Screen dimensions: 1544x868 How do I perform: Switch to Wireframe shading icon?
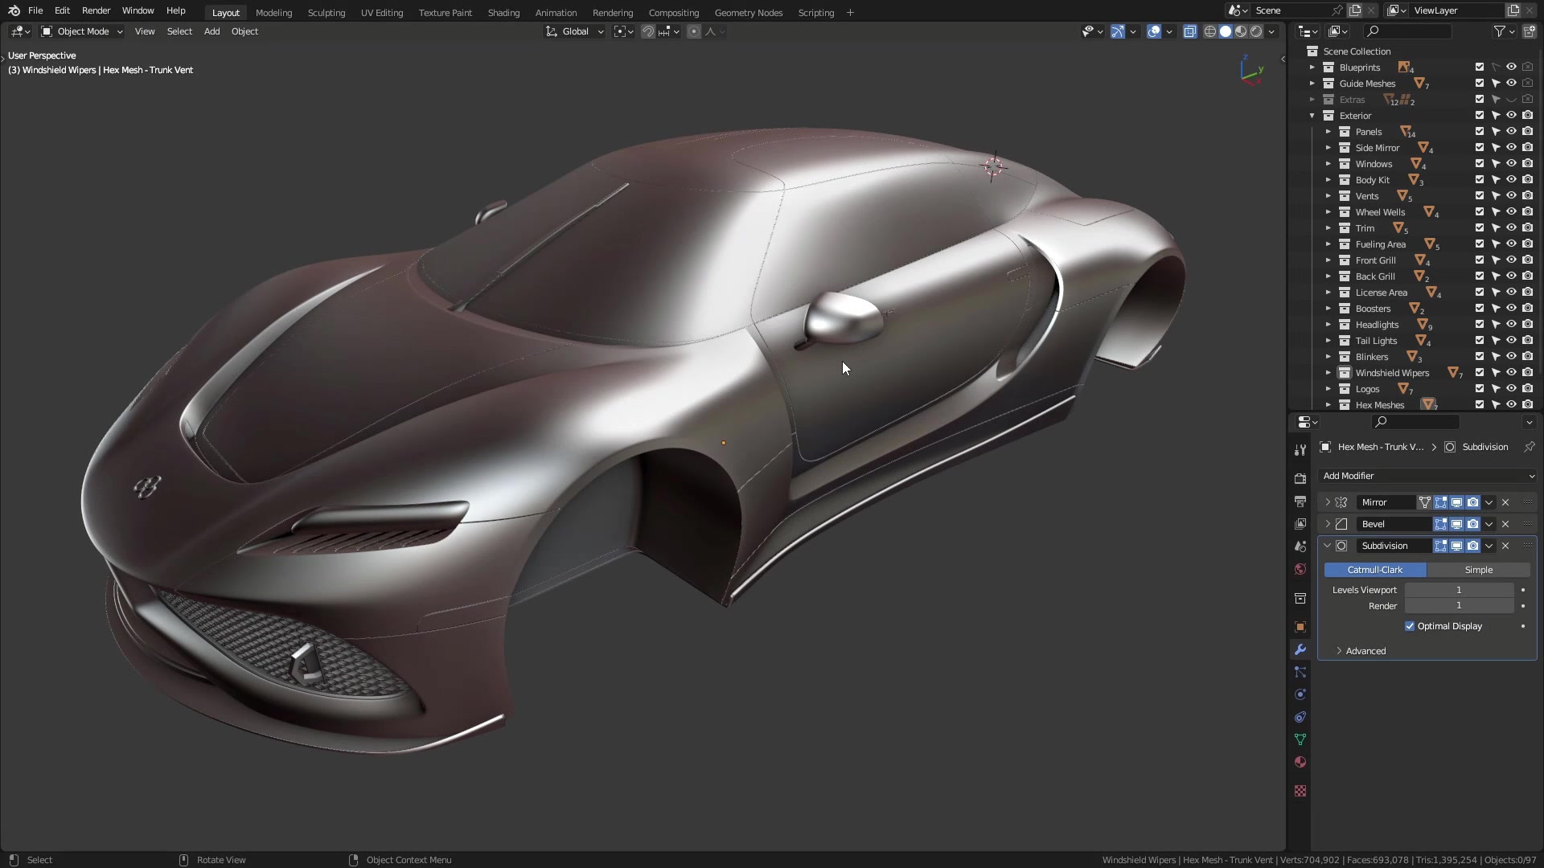(1209, 31)
